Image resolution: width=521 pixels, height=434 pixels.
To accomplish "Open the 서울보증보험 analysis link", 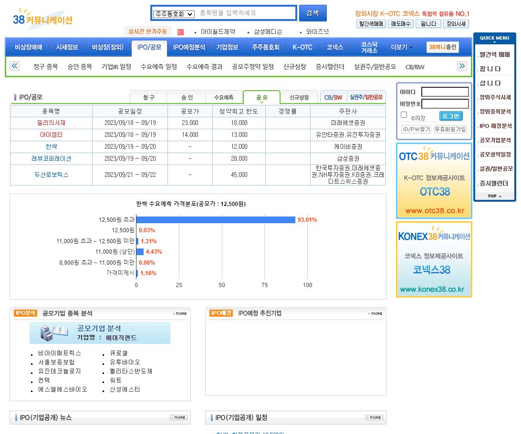I will point(56,362).
